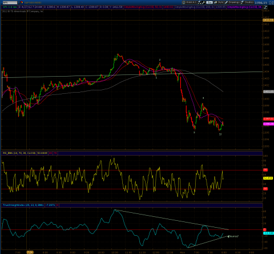Click the Style icon in toolbar

click(x=215, y=2)
